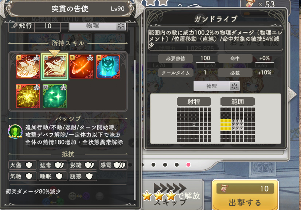The height and width of the screenshot is (210, 301).
Task: Open the 射程 range grid
Action: 194,125
